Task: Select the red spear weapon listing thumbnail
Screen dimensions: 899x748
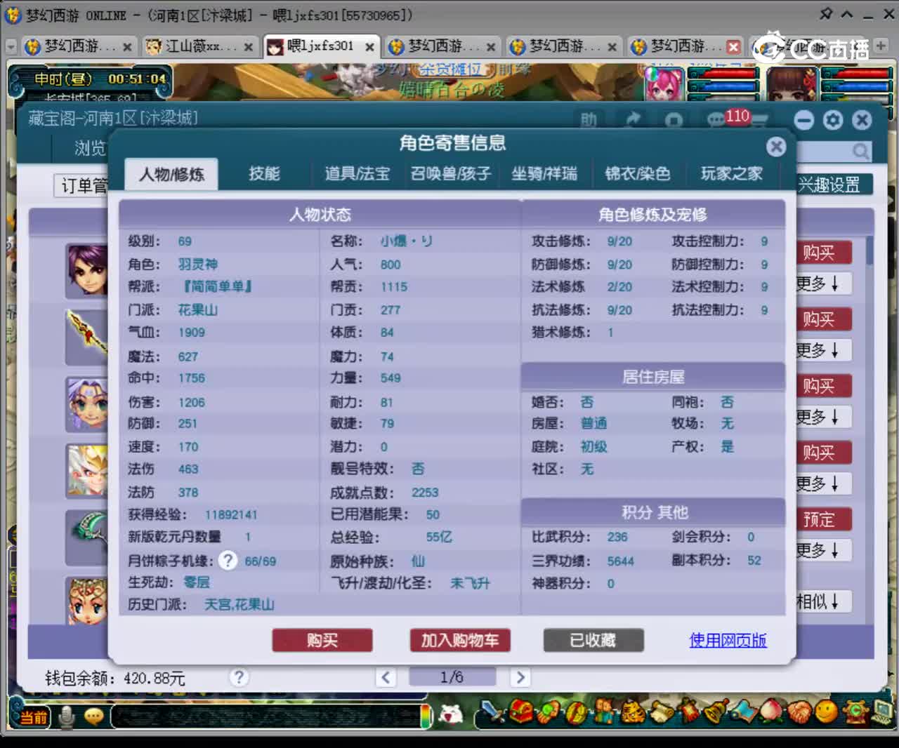Action: tap(88, 338)
